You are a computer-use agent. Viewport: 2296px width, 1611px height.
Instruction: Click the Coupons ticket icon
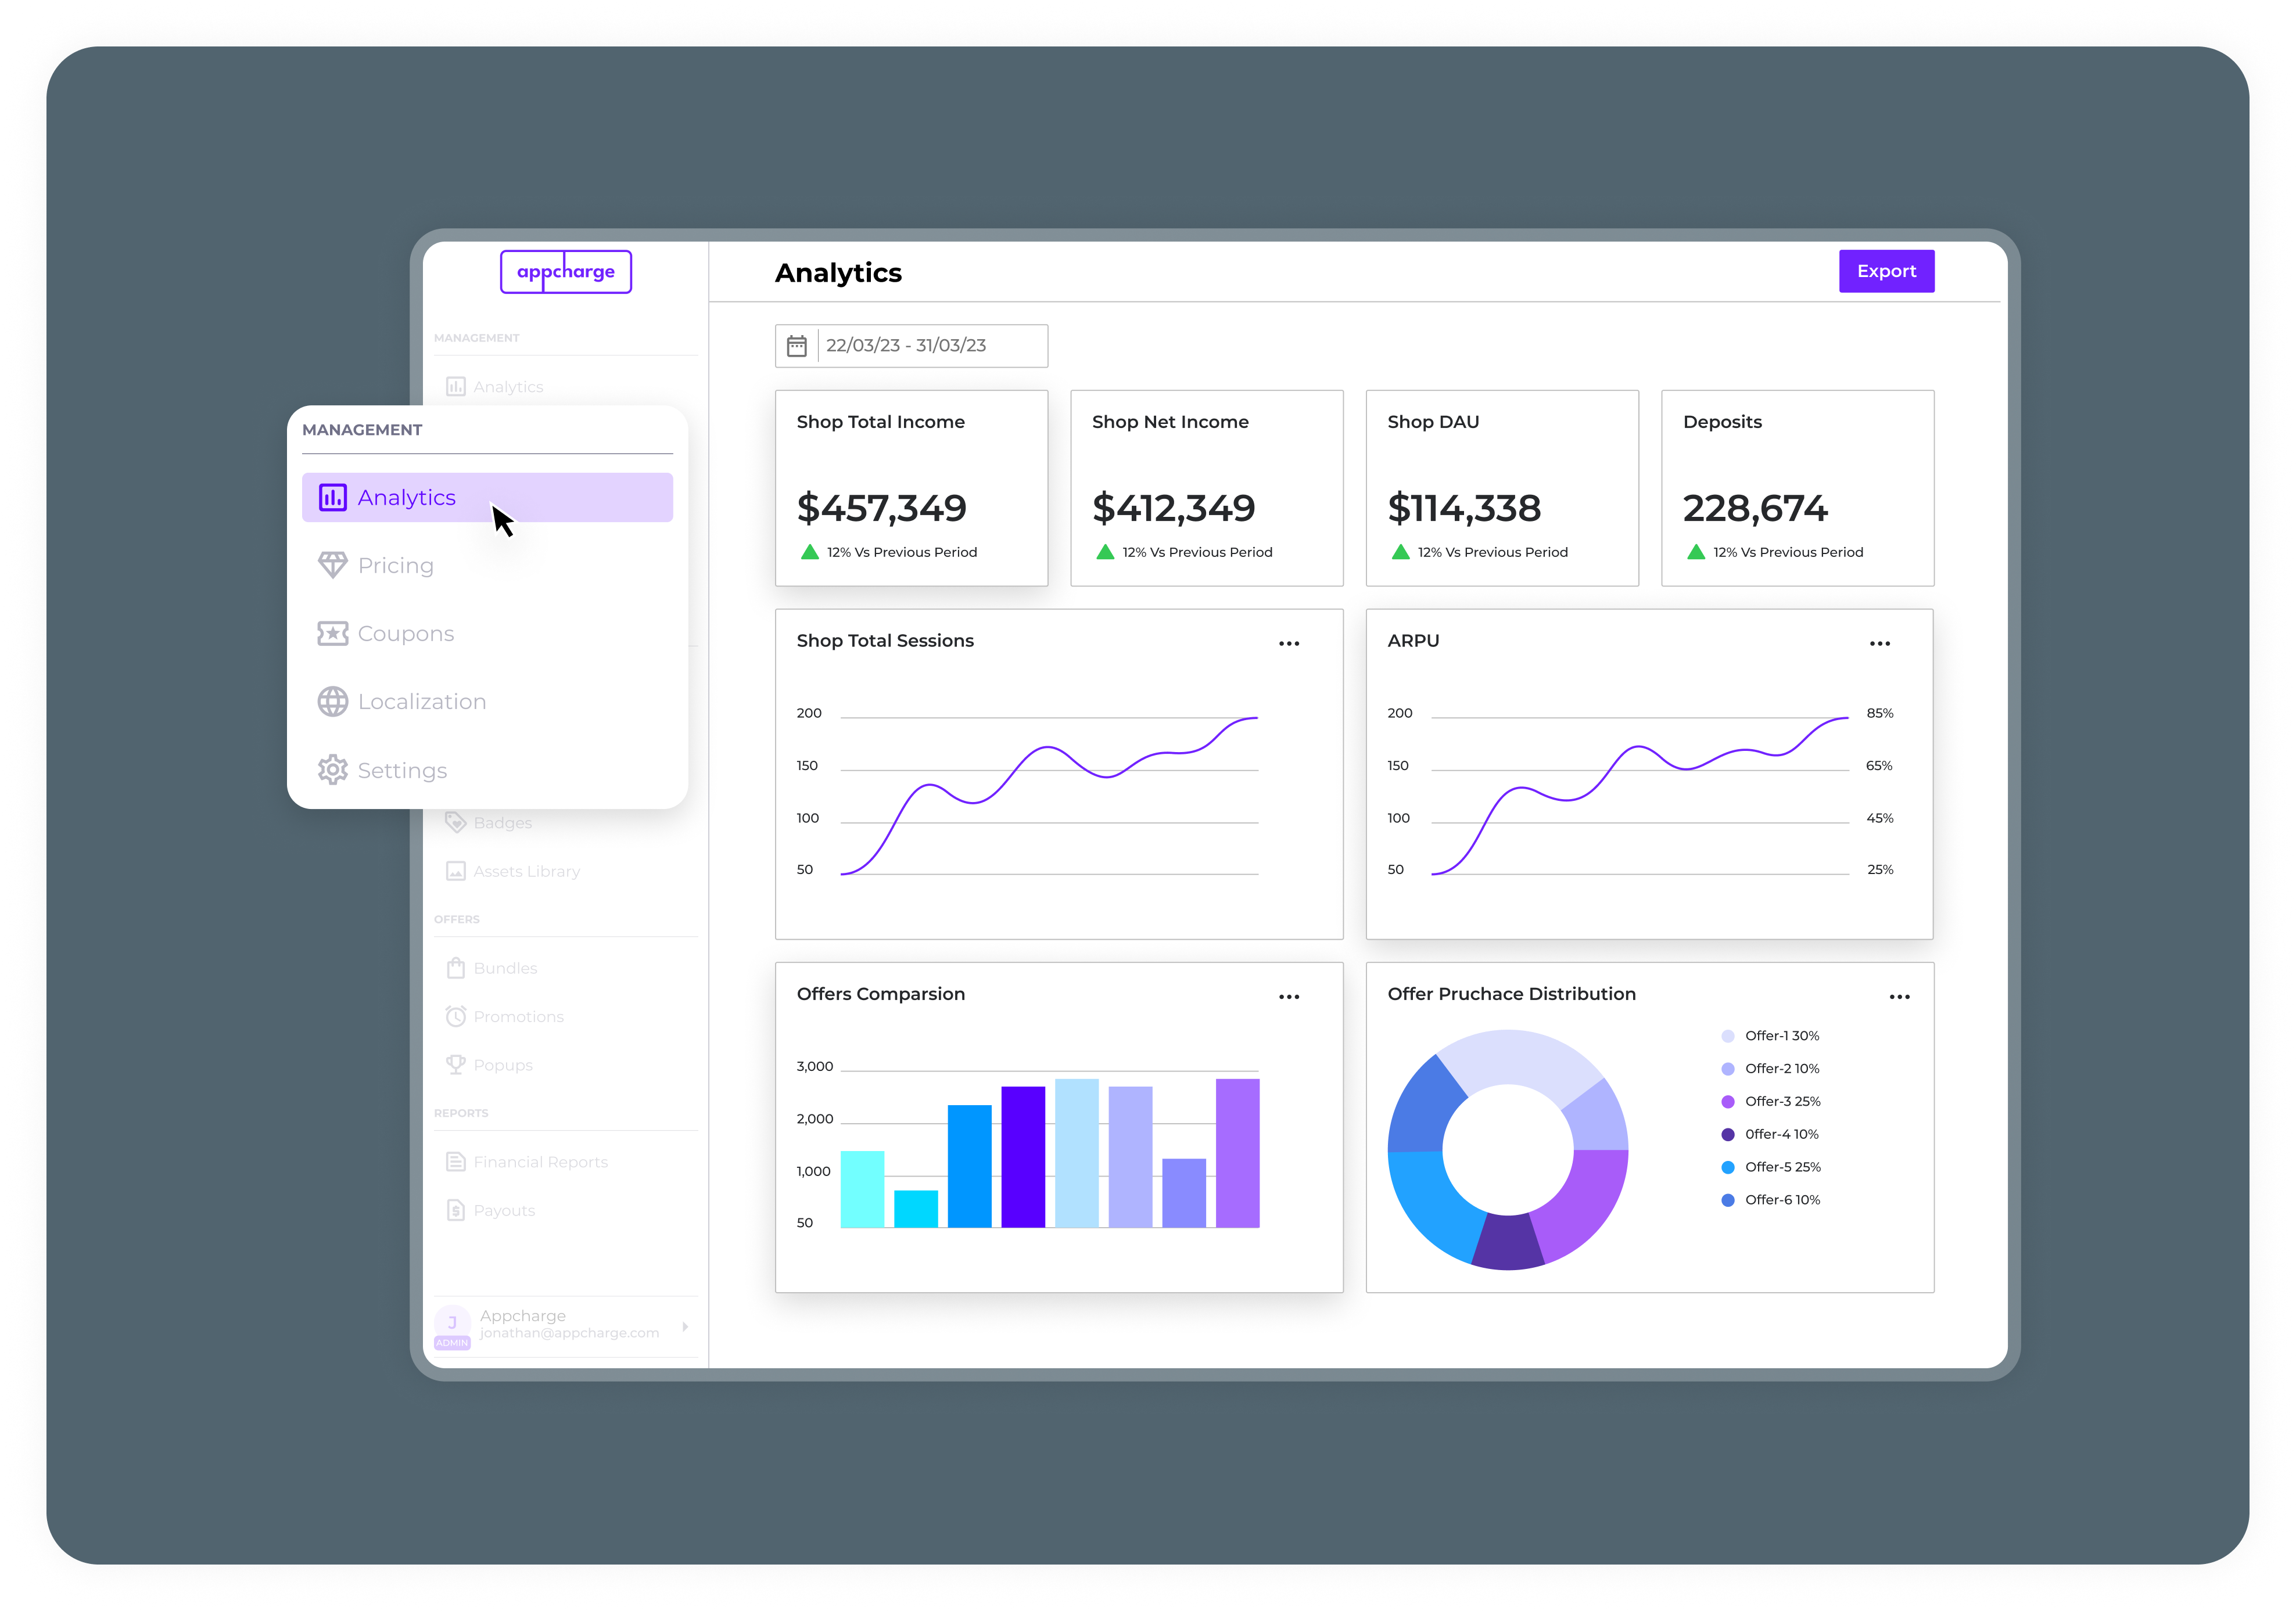coord(332,634)
